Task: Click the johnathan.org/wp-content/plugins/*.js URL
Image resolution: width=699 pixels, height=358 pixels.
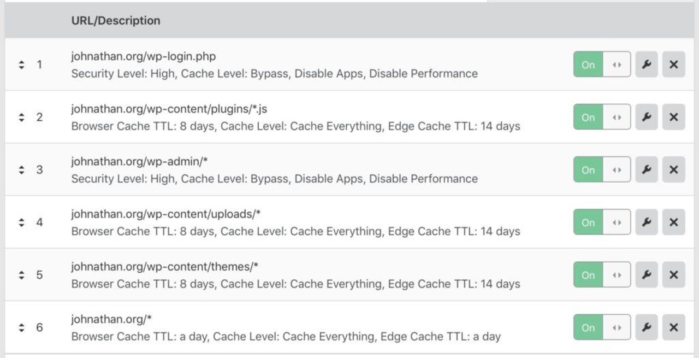Action: [169, 109]
